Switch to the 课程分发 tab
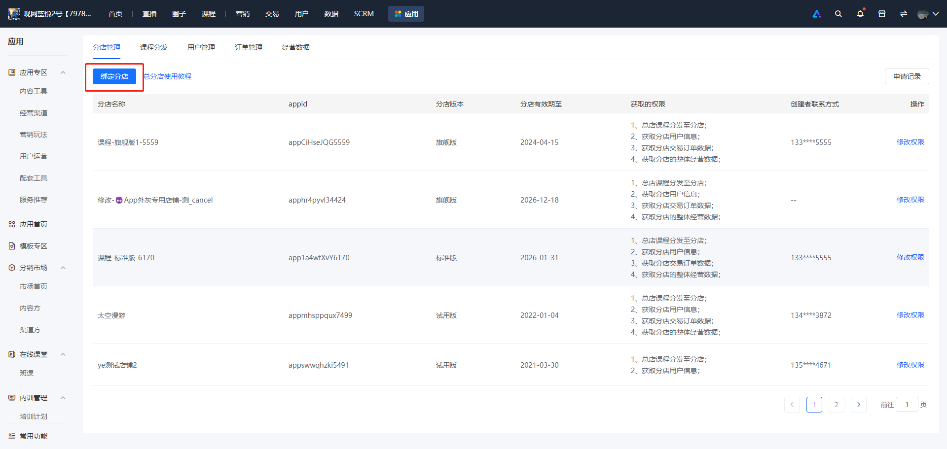Viewport: 947px width, 449px height. click(x=154, y=47)
